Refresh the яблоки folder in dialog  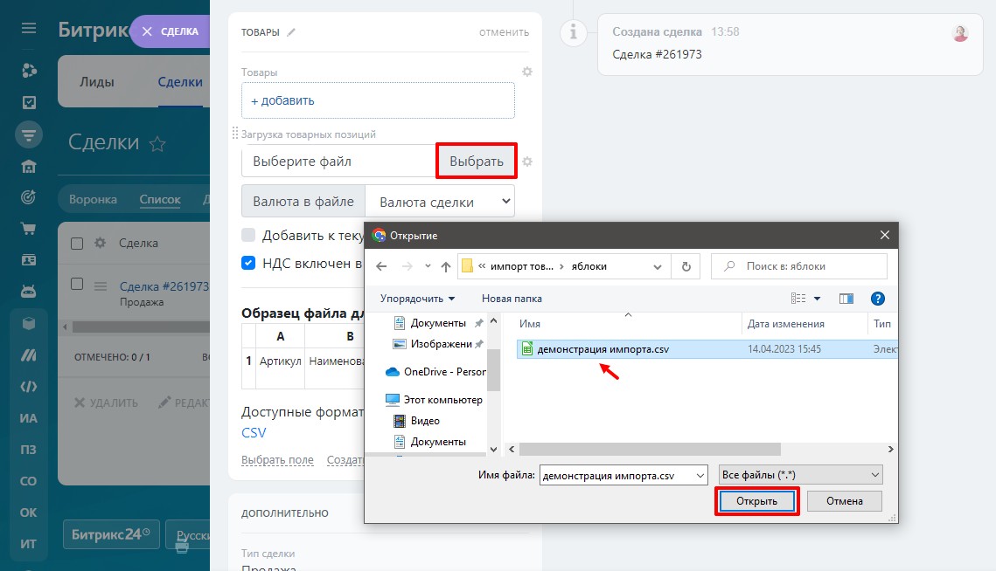click(x=686, y=266)
